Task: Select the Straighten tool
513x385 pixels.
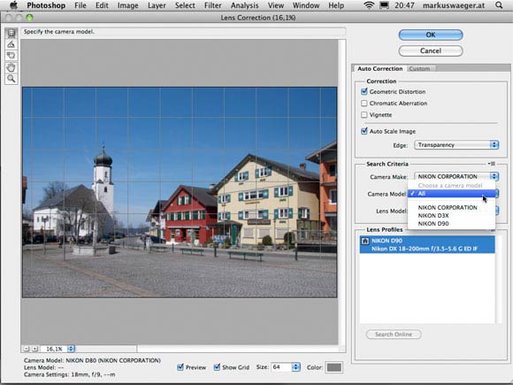Action: (11, 44)
